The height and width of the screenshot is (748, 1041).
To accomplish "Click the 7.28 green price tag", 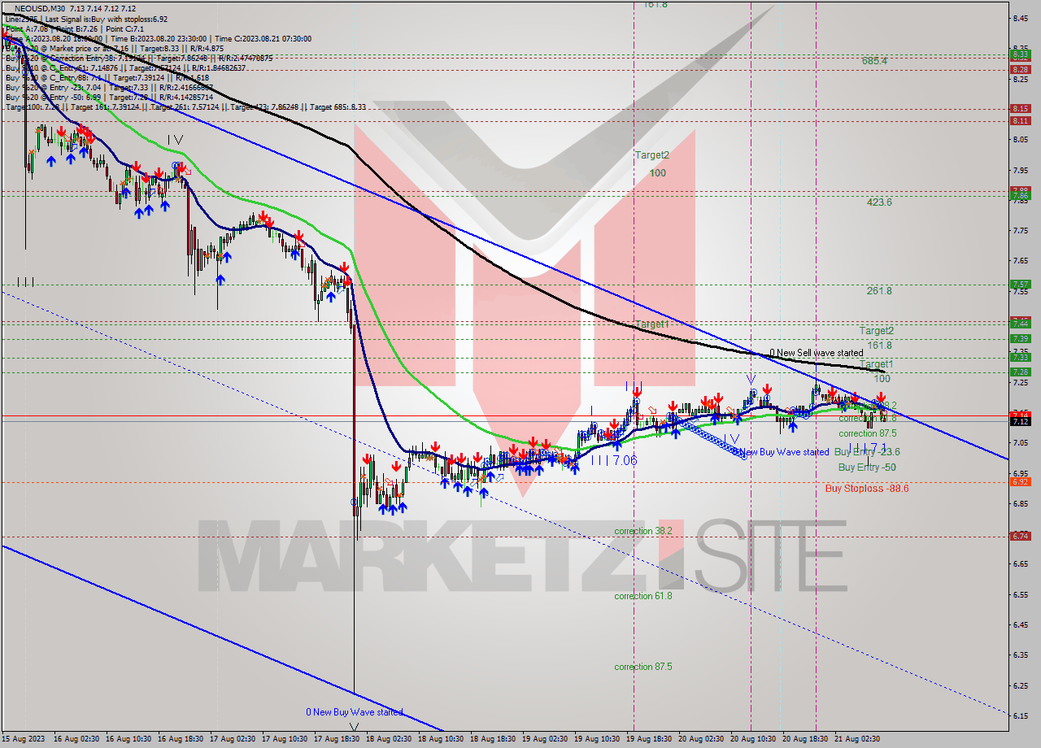I will click(x=1020, y=372).
